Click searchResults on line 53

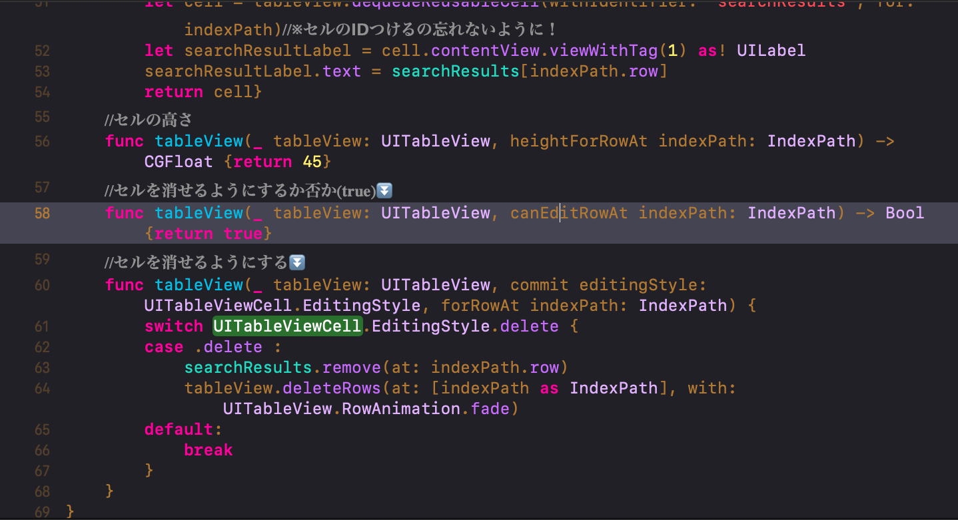tap(455, 72)
